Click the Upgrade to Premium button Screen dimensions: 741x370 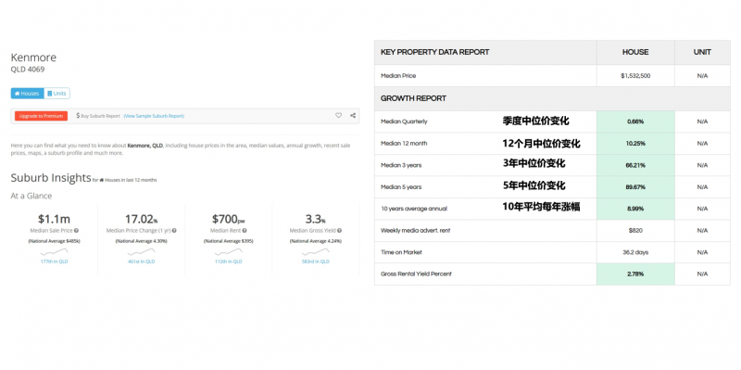pos(41,116)
